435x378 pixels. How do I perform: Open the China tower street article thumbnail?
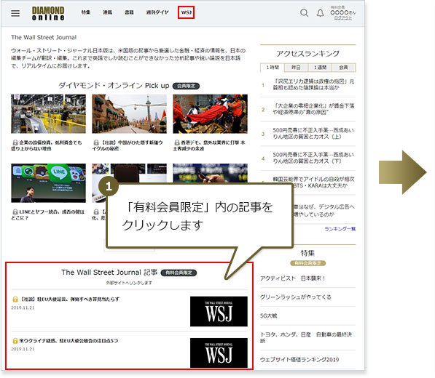click(129, 113)
